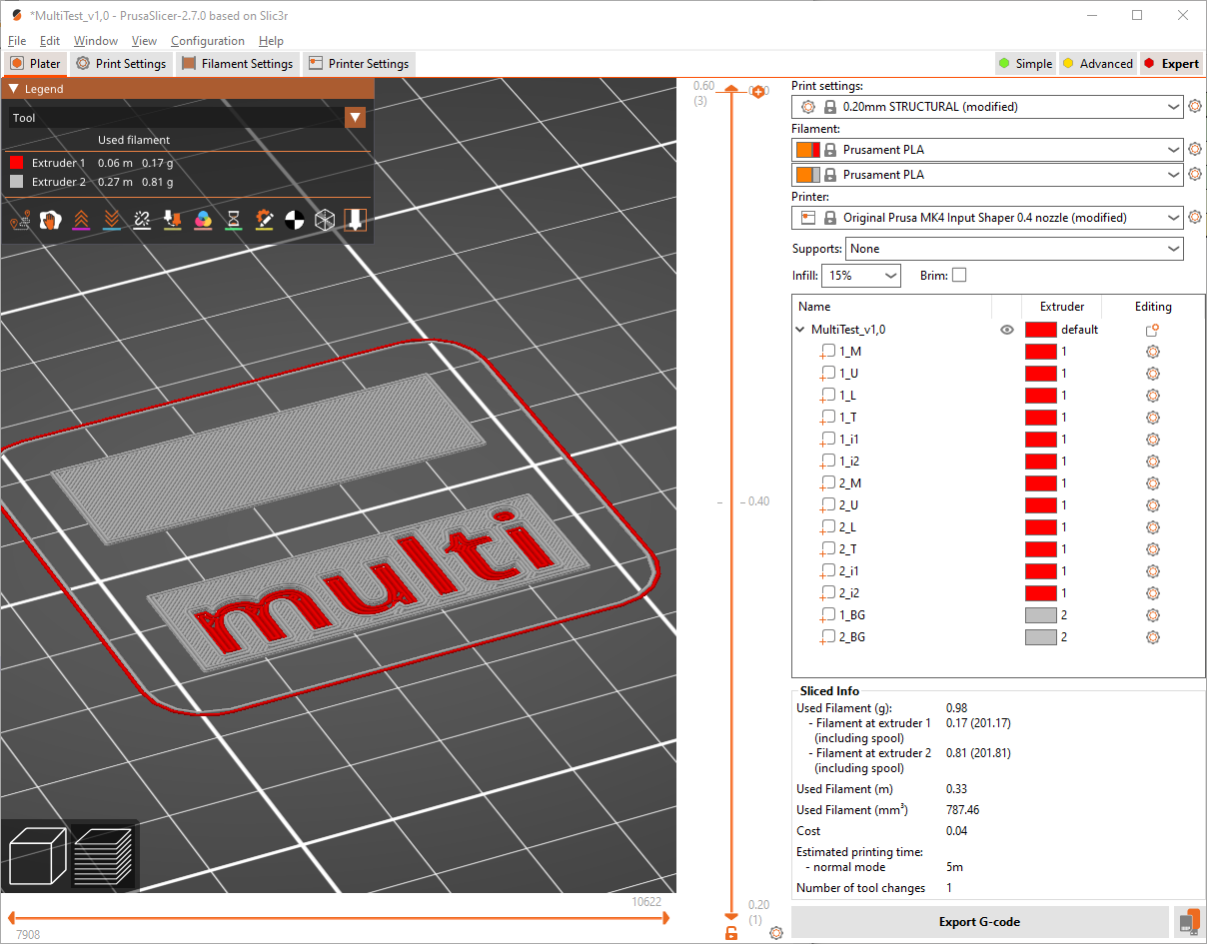This screenshot has height=944, width=1207.
Task: Click the red extruder swatch for 1_M
Action: click(x=1041, y=351)
